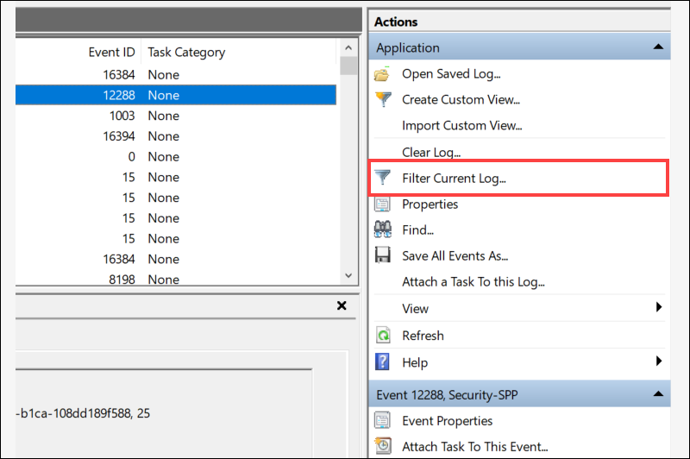
Task: Expand the View submenu arrow
Action: (658, 307)
